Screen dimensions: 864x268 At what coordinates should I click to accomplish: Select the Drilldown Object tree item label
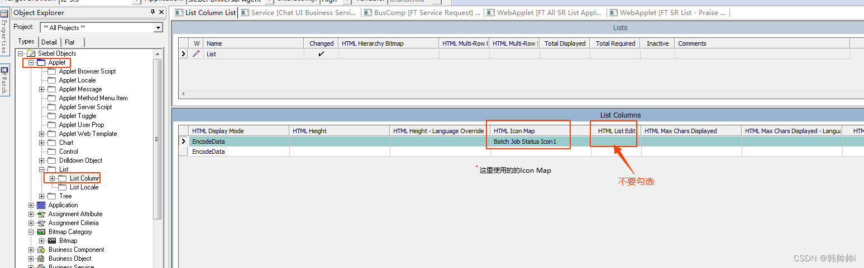80,160
